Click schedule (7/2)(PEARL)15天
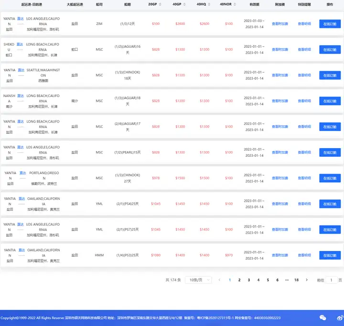 [128, 152]
